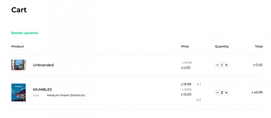Screen dimensions: 271x118
Task: Open the MUMBLES product name link
Action: pos(42,89)
